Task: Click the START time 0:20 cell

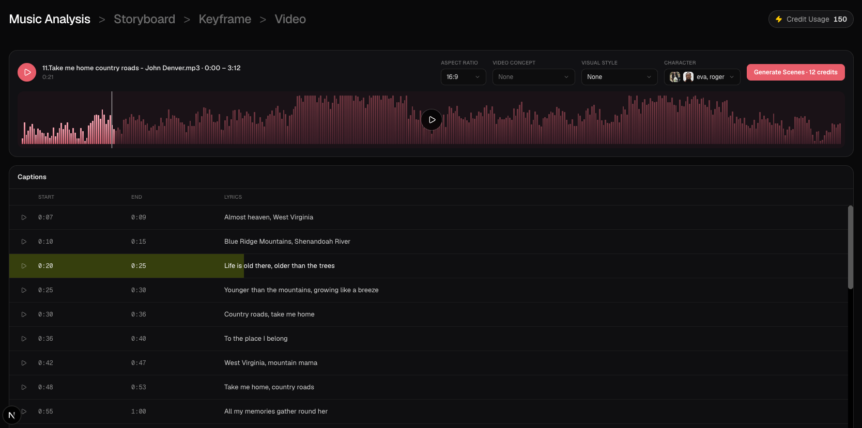Action: (x=45, y=266)
